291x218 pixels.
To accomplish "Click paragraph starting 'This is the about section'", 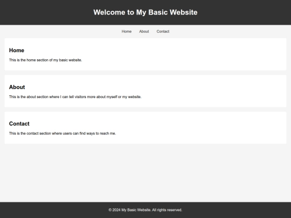I will pyautogui.click(x=75, y=97).
